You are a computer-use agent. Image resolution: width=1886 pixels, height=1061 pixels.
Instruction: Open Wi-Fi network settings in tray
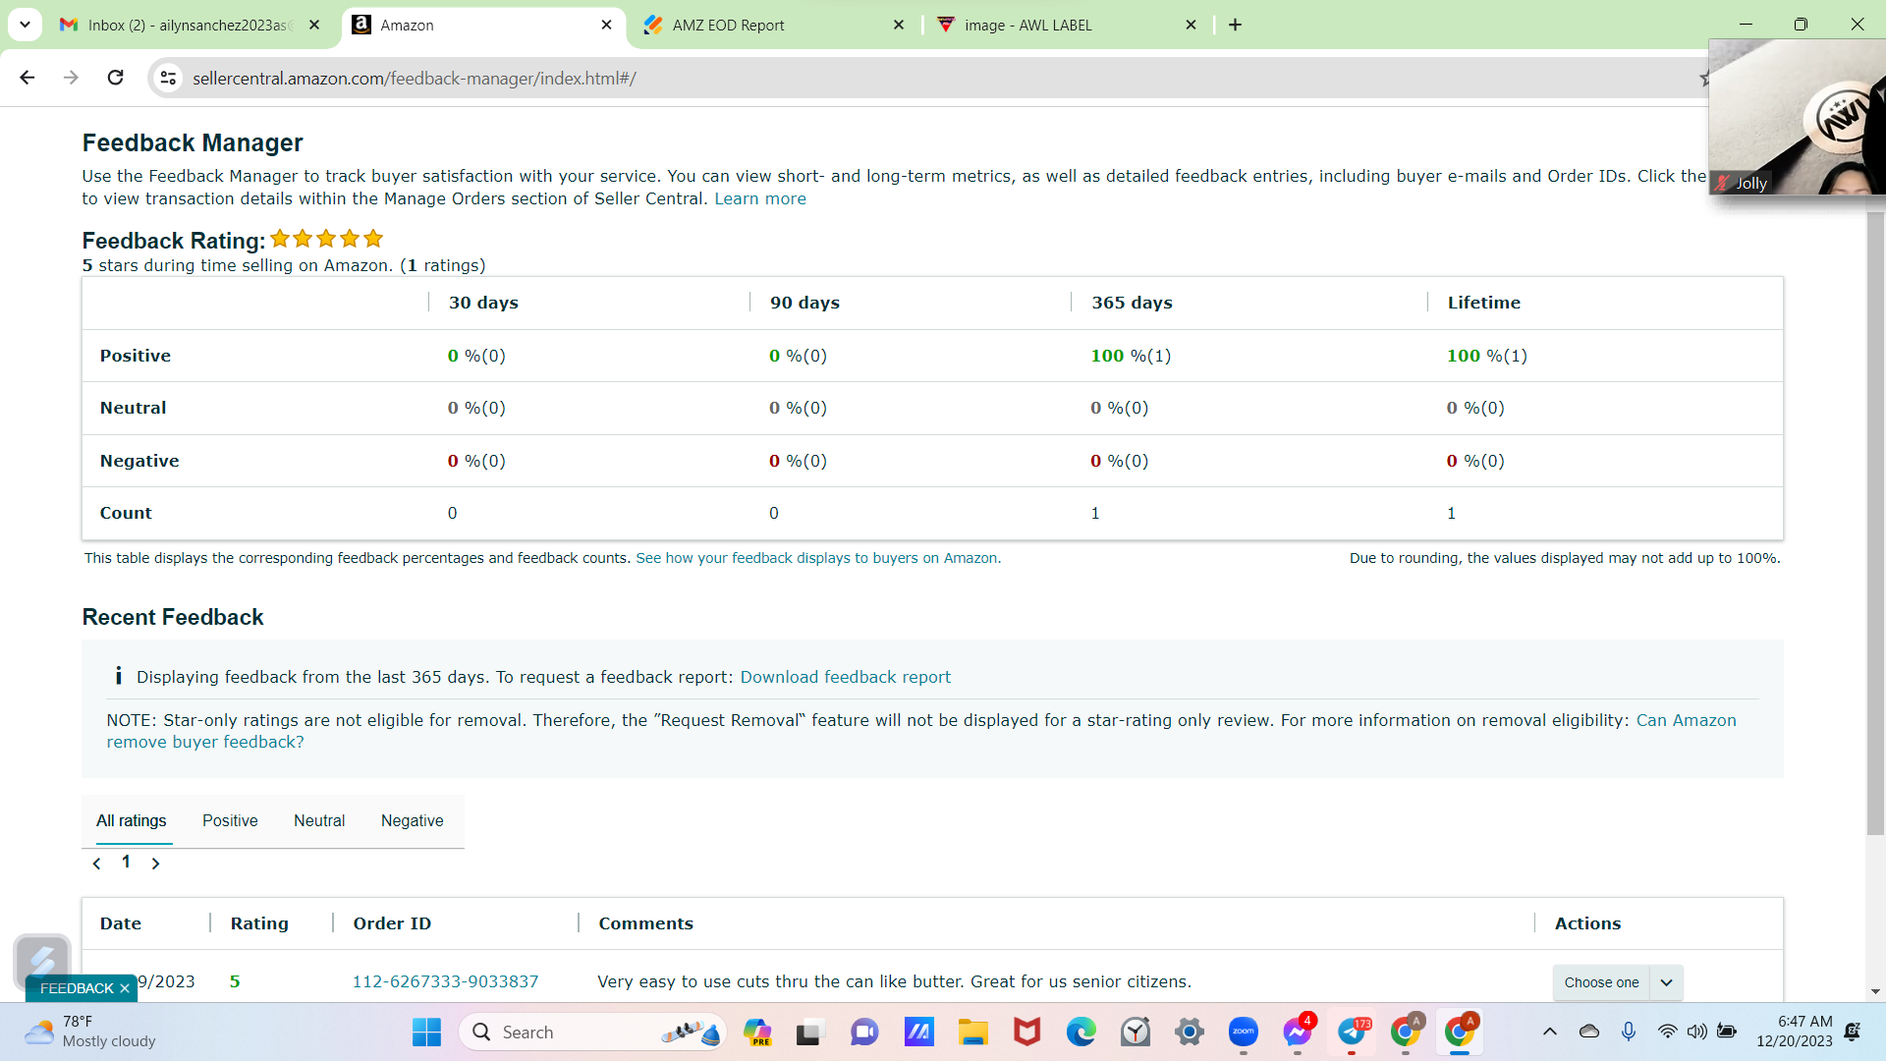pos(1668,1032)
